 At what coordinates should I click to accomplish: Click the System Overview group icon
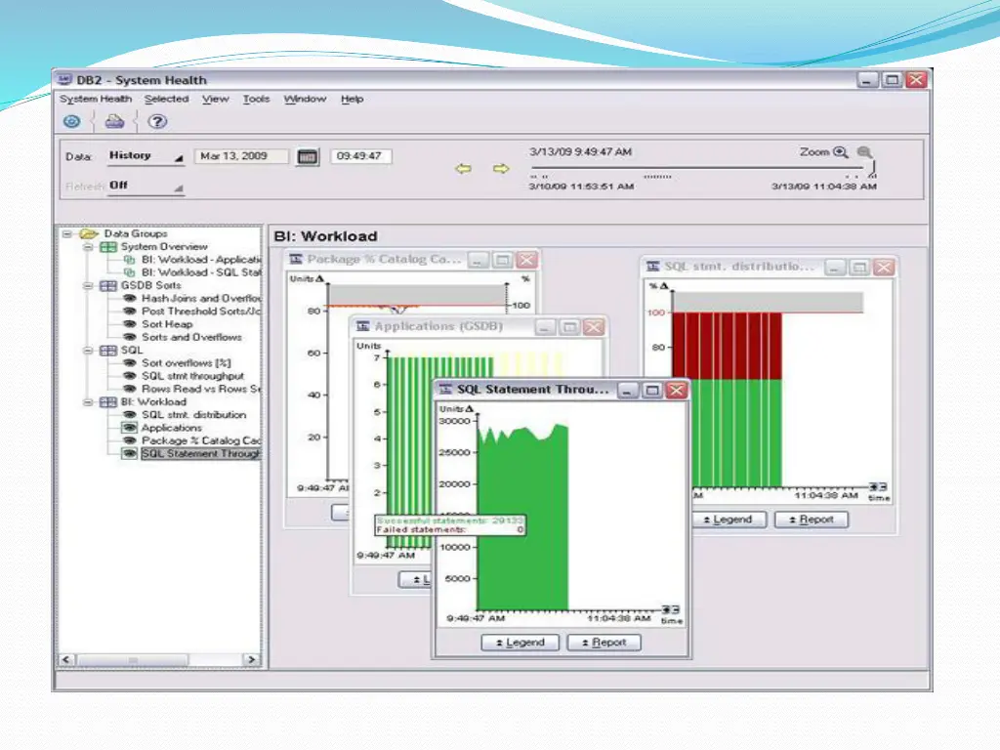(108, 247)
